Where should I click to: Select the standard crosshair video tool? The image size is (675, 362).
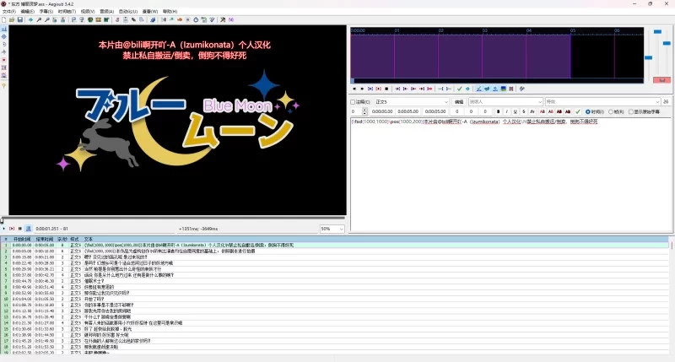coord(4,29)
